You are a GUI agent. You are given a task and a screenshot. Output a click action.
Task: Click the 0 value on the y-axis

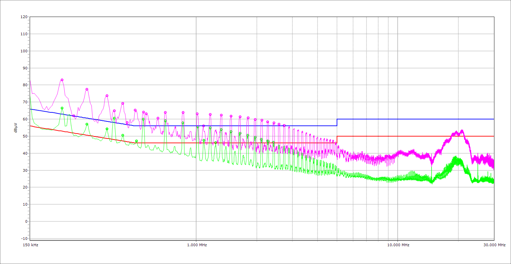[26, 221]
